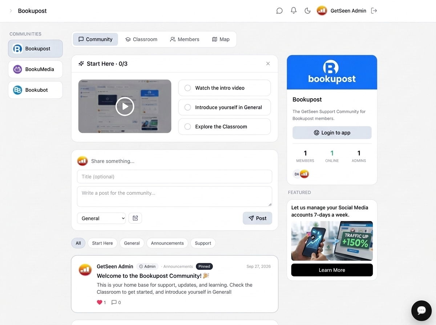Viewport: 436px width, 325px height.
Task: Open the General category dropdown
Action: (x=101, y=218)
